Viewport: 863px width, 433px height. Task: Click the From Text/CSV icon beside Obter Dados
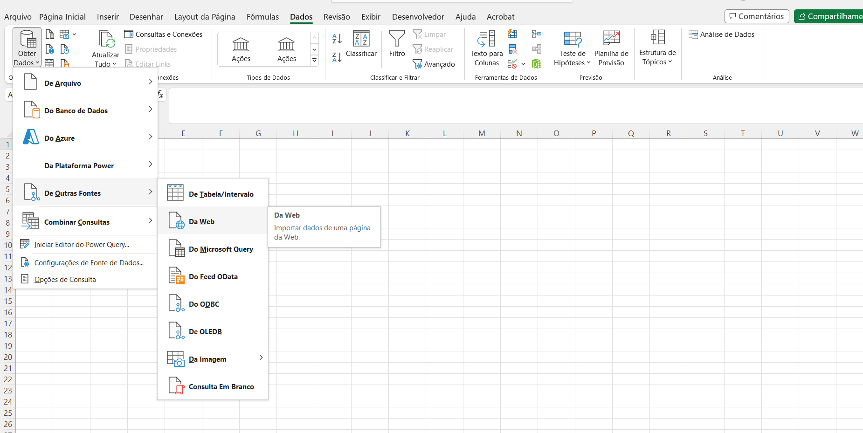(50, 34)
